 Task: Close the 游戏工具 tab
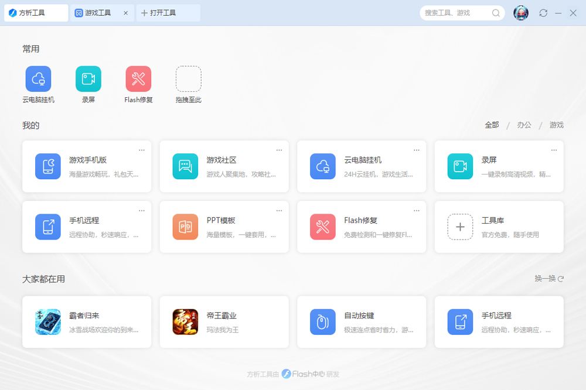[125, 13]
